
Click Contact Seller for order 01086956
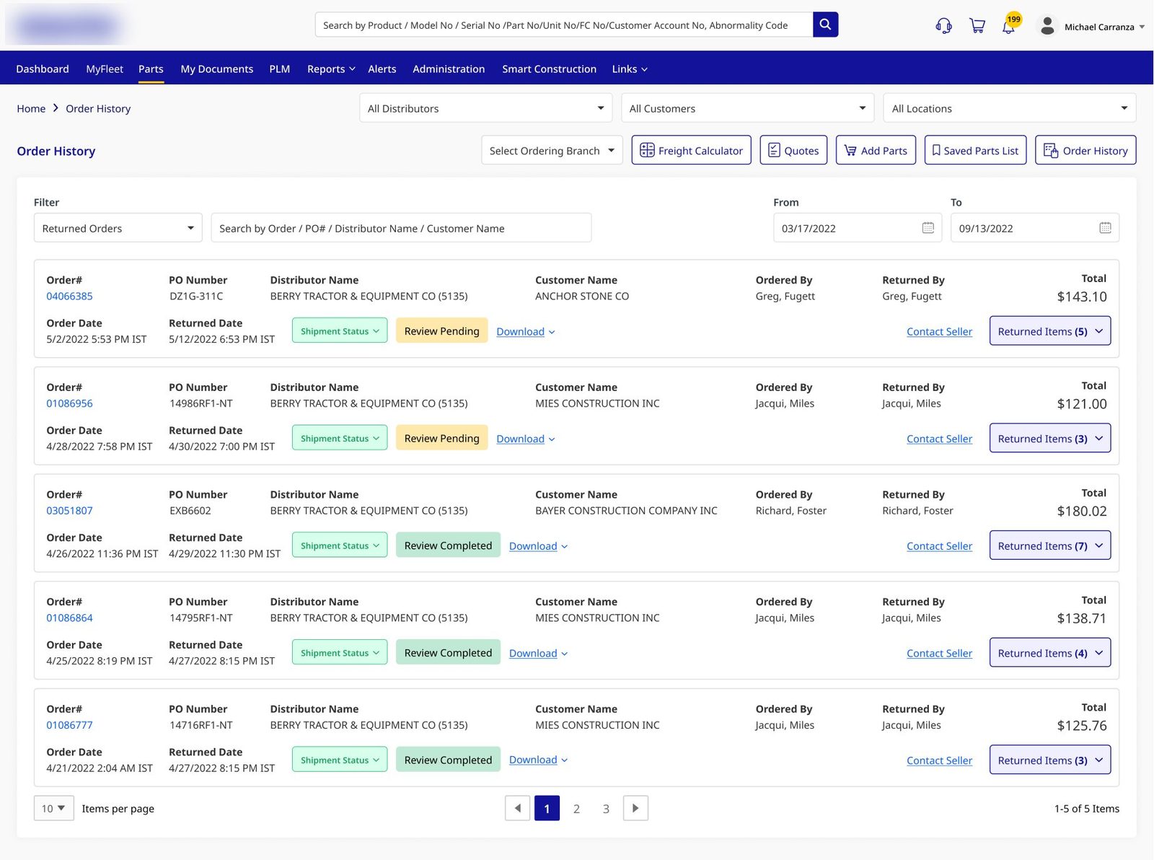click(939, 439)
